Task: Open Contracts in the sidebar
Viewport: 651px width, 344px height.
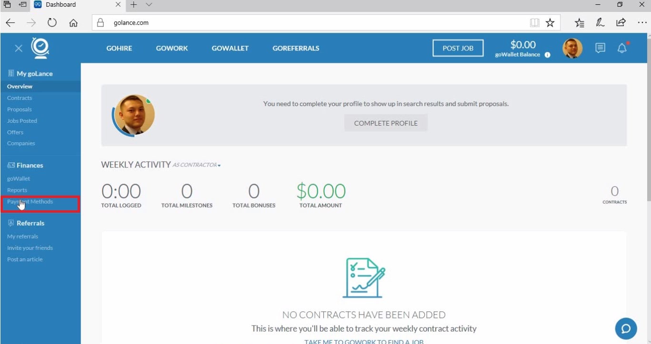Action: click(x=20, y=98)
